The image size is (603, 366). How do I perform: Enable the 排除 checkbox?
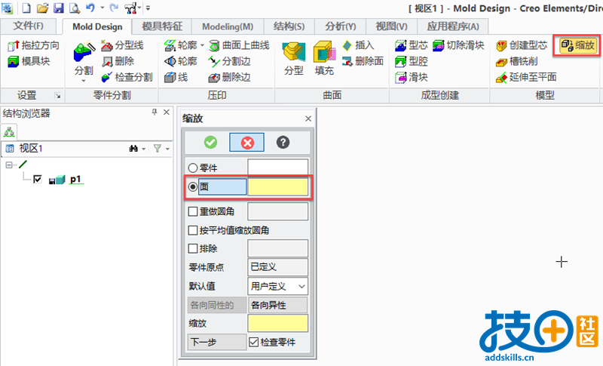(193, 248)
